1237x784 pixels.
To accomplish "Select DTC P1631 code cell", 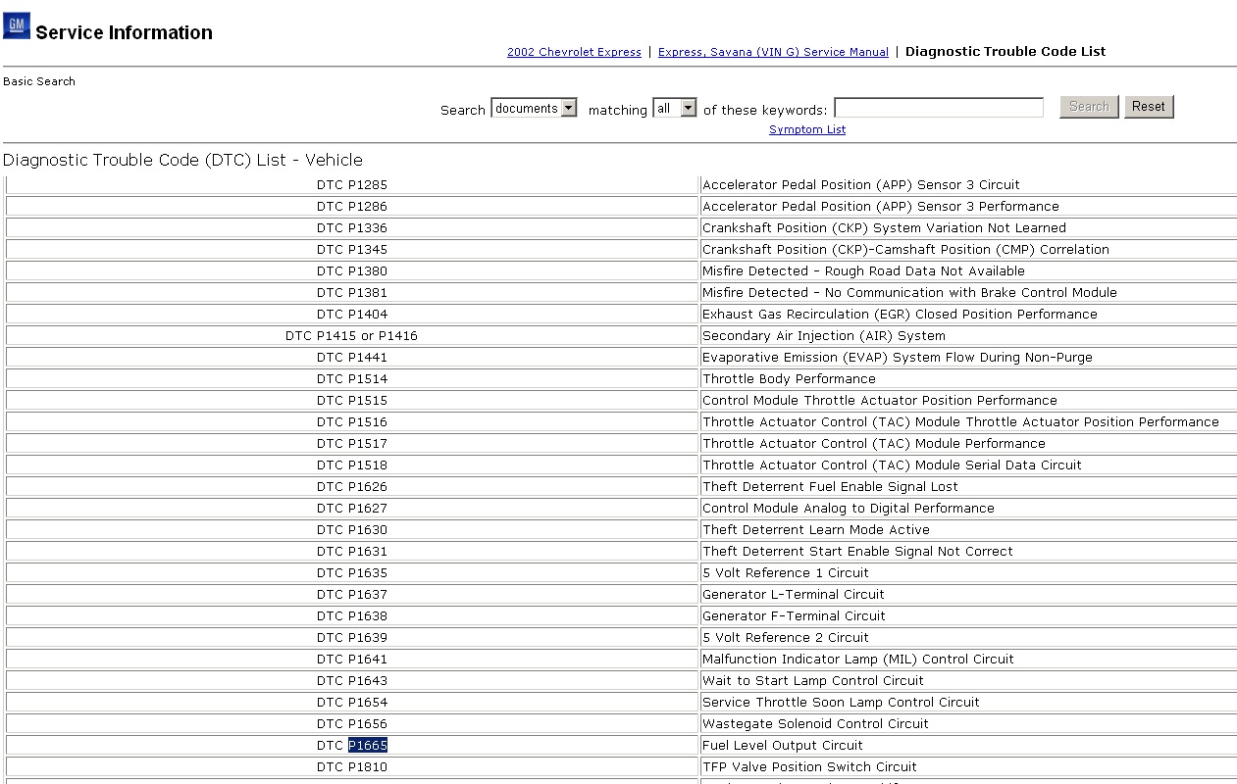I will point(352,551).
